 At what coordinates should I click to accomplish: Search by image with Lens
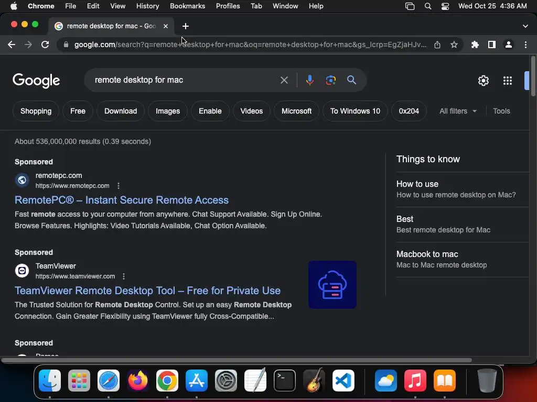pos(330,80)
